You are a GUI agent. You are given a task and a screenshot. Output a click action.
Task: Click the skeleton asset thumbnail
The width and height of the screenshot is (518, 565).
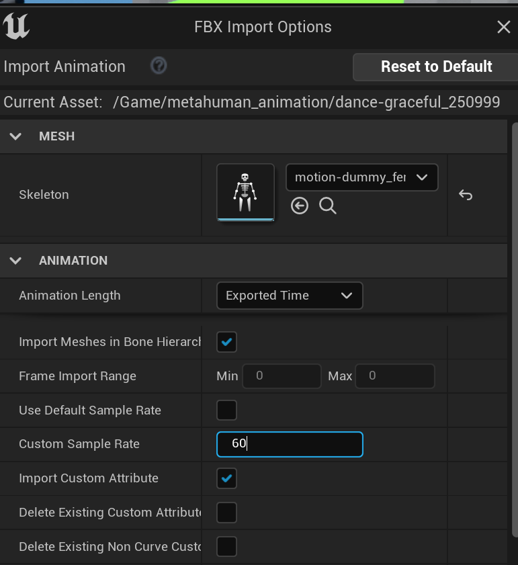pos(245,192)
